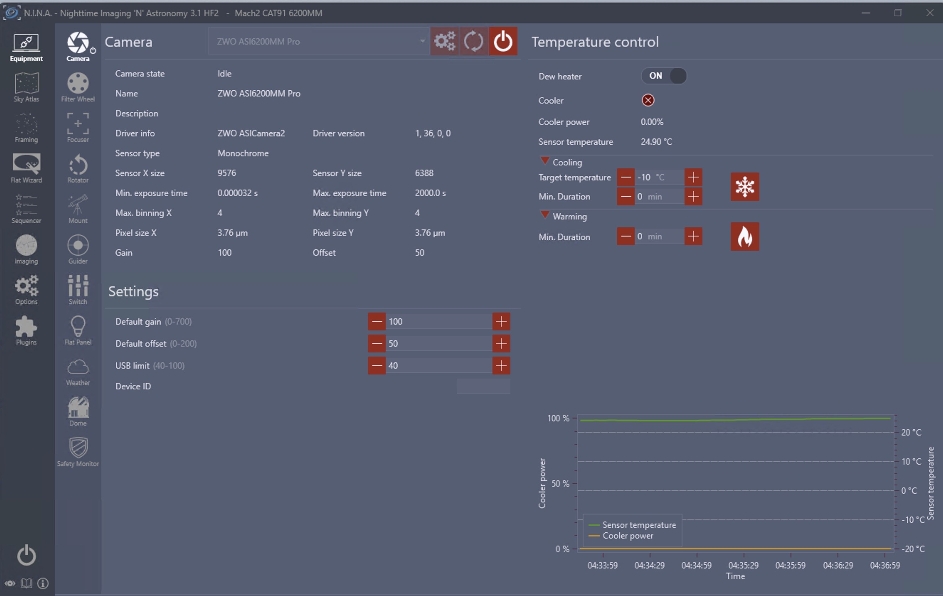
Task: Open the Plugins puzzle tab
Action: click(26, 331)
